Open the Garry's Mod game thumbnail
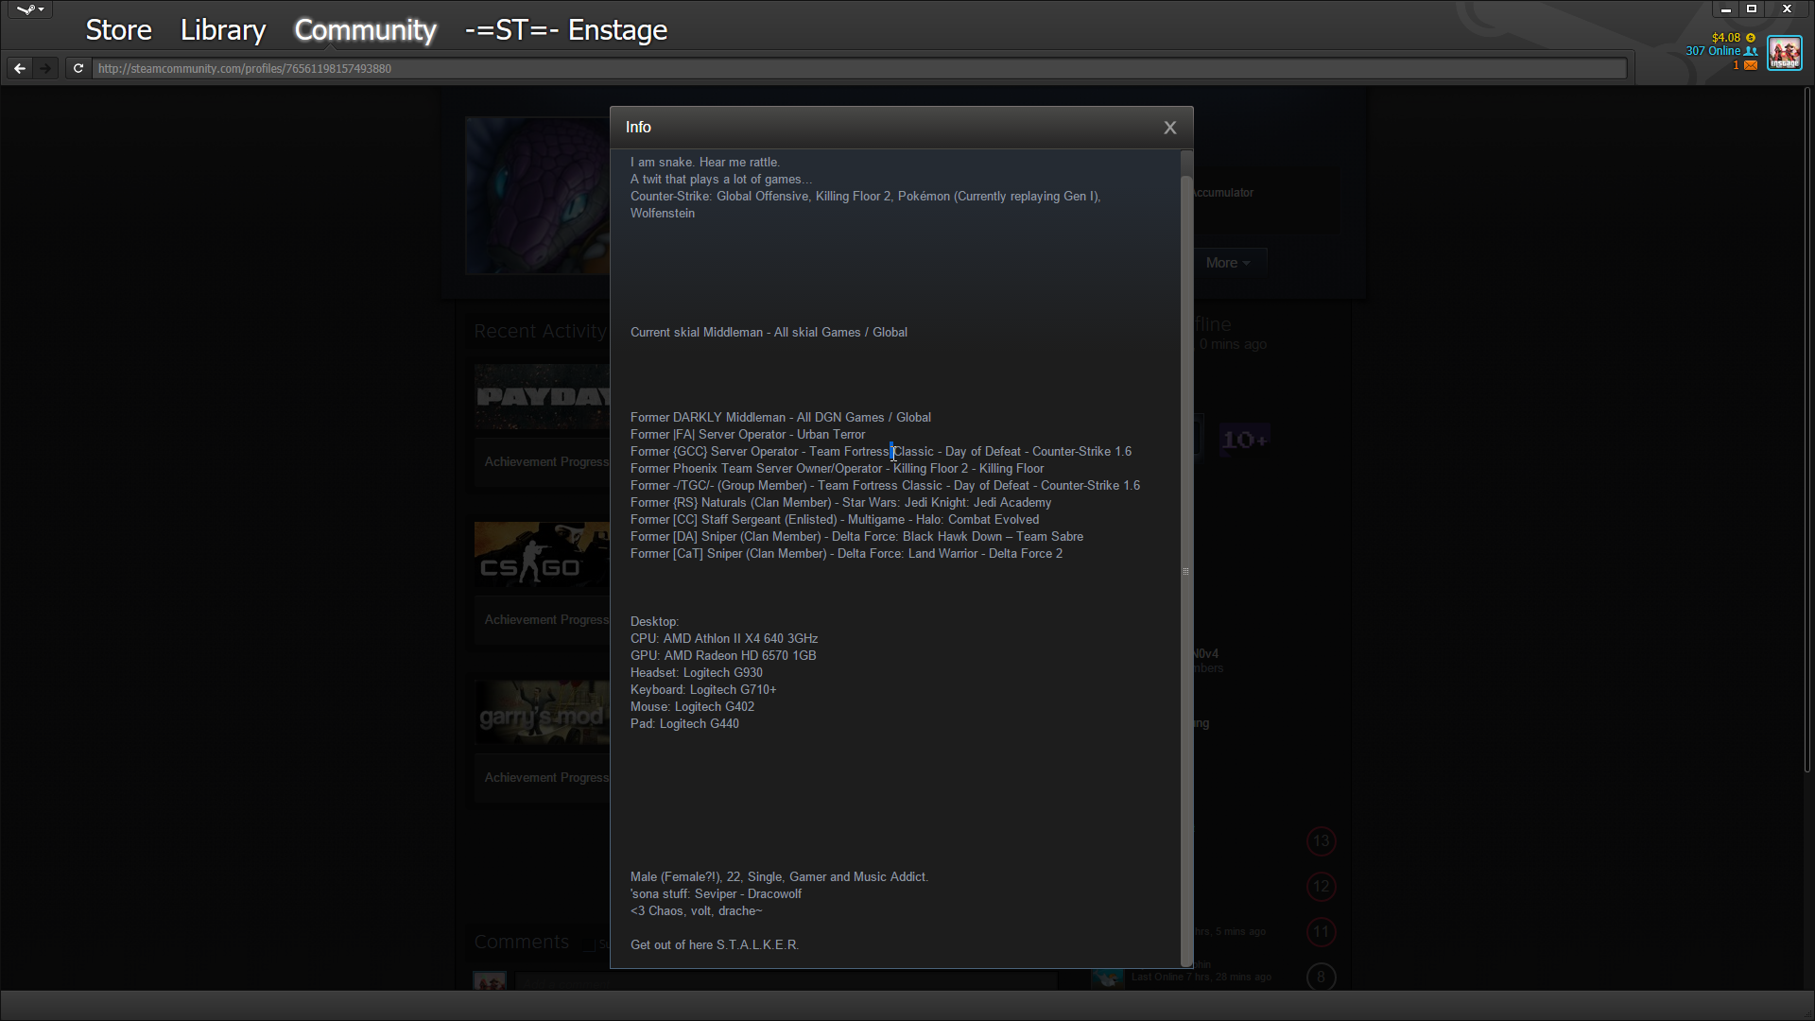The width and height of the screenshot is (1815, 1021). [542, 713]
